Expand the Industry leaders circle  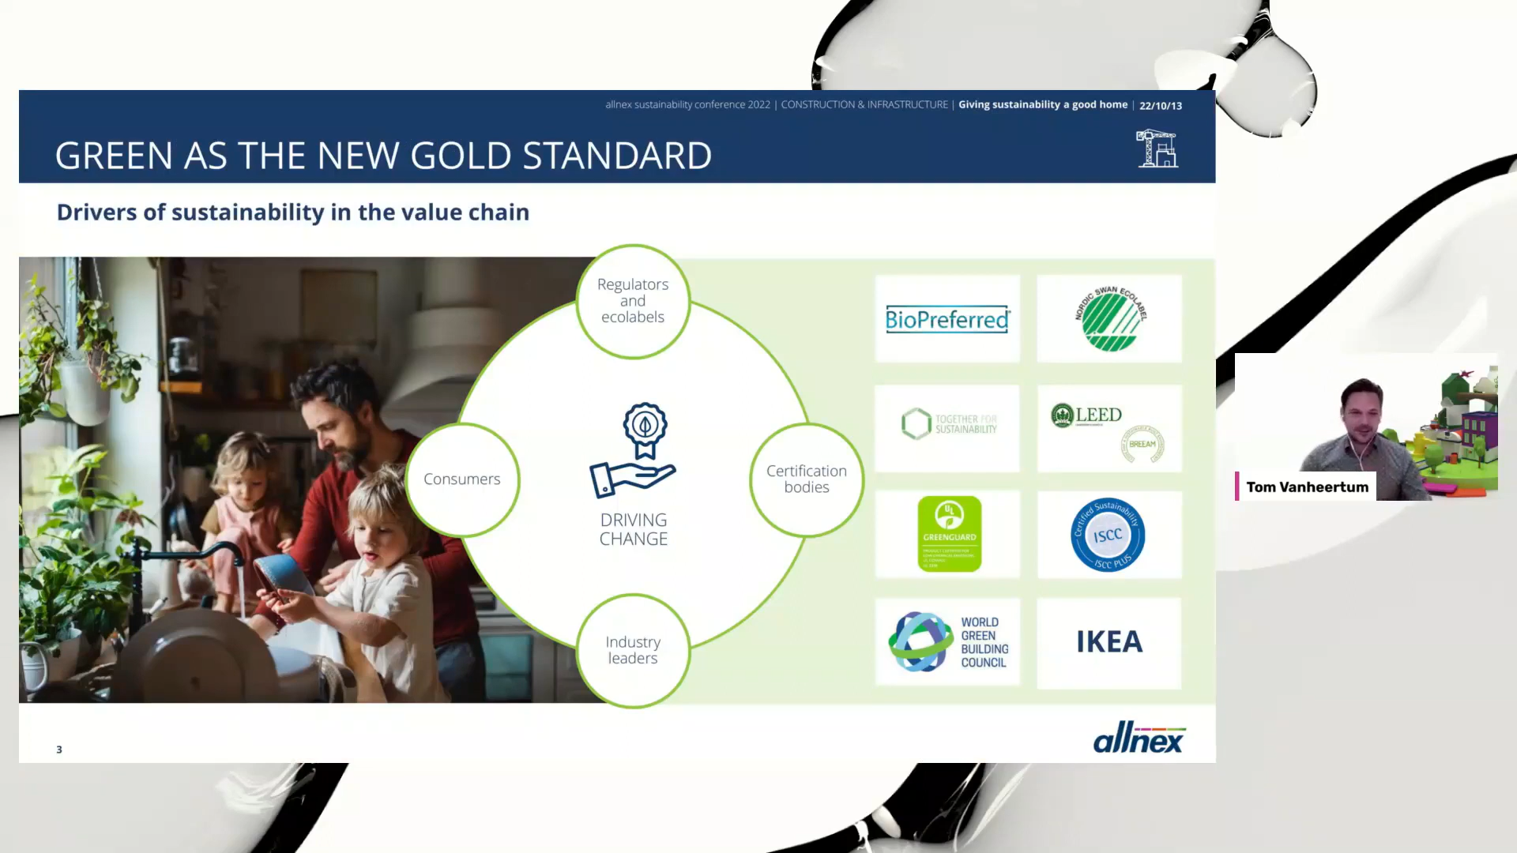pyautogui.click(x=632, y=650)
